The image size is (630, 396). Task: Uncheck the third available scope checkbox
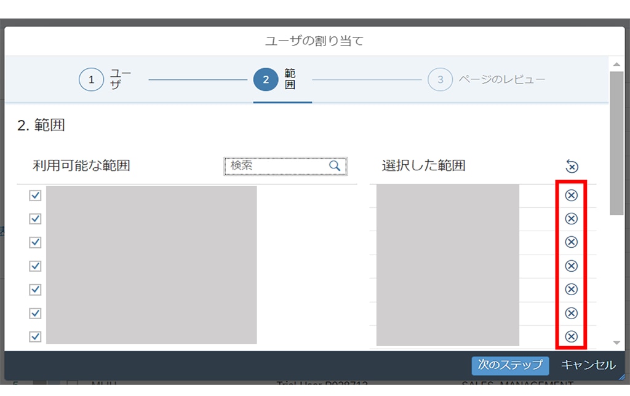point(35,242)
